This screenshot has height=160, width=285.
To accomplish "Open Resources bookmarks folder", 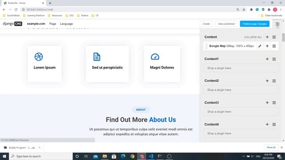I will click(x=55, y=16).
